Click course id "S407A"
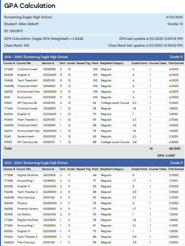The height and width of the screenshot is (246, 185). pyautogui.click(x=9, y=131)
